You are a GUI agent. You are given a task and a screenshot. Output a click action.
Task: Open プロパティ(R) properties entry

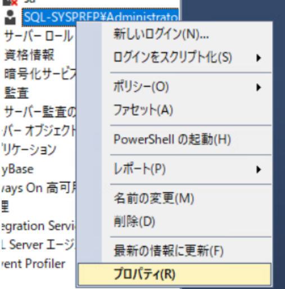tap(175, 274)
